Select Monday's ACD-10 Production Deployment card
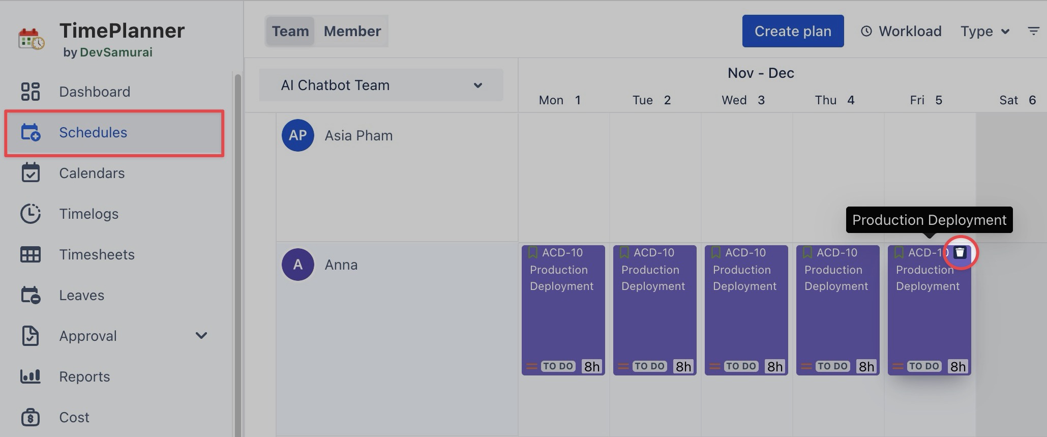Image resolution: width=1047 pixels, height=437 pixels. (563, 310)
